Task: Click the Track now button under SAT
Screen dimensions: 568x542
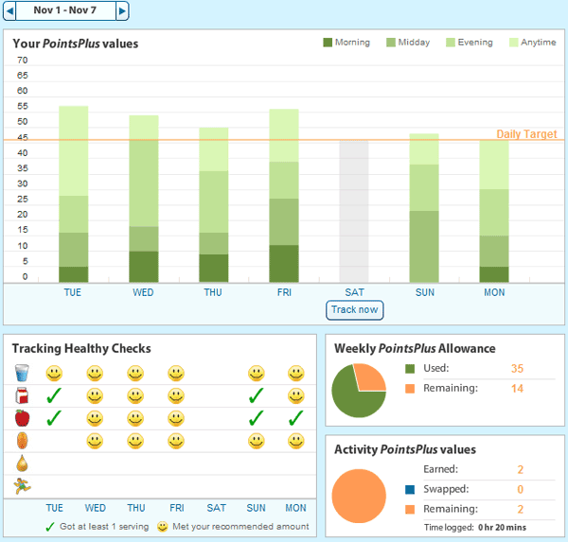Action: pyautogui.click(x=355, y=310)
